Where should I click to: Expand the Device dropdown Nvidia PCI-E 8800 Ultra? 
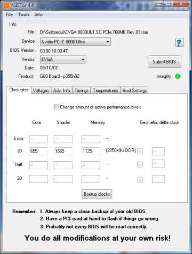pos(75,42)
